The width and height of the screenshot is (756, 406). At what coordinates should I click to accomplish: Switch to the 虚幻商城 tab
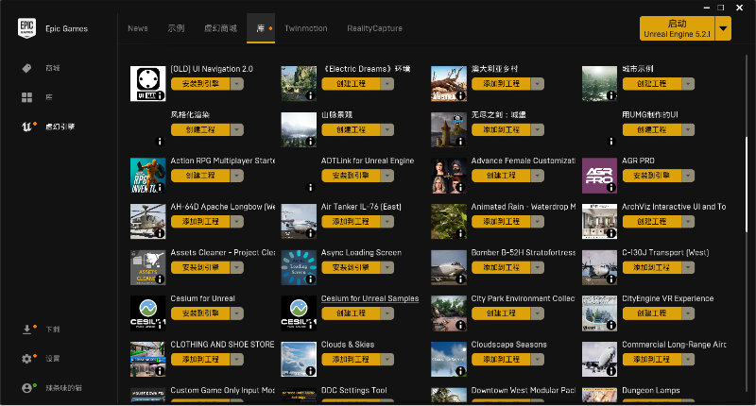click(220, 28)
